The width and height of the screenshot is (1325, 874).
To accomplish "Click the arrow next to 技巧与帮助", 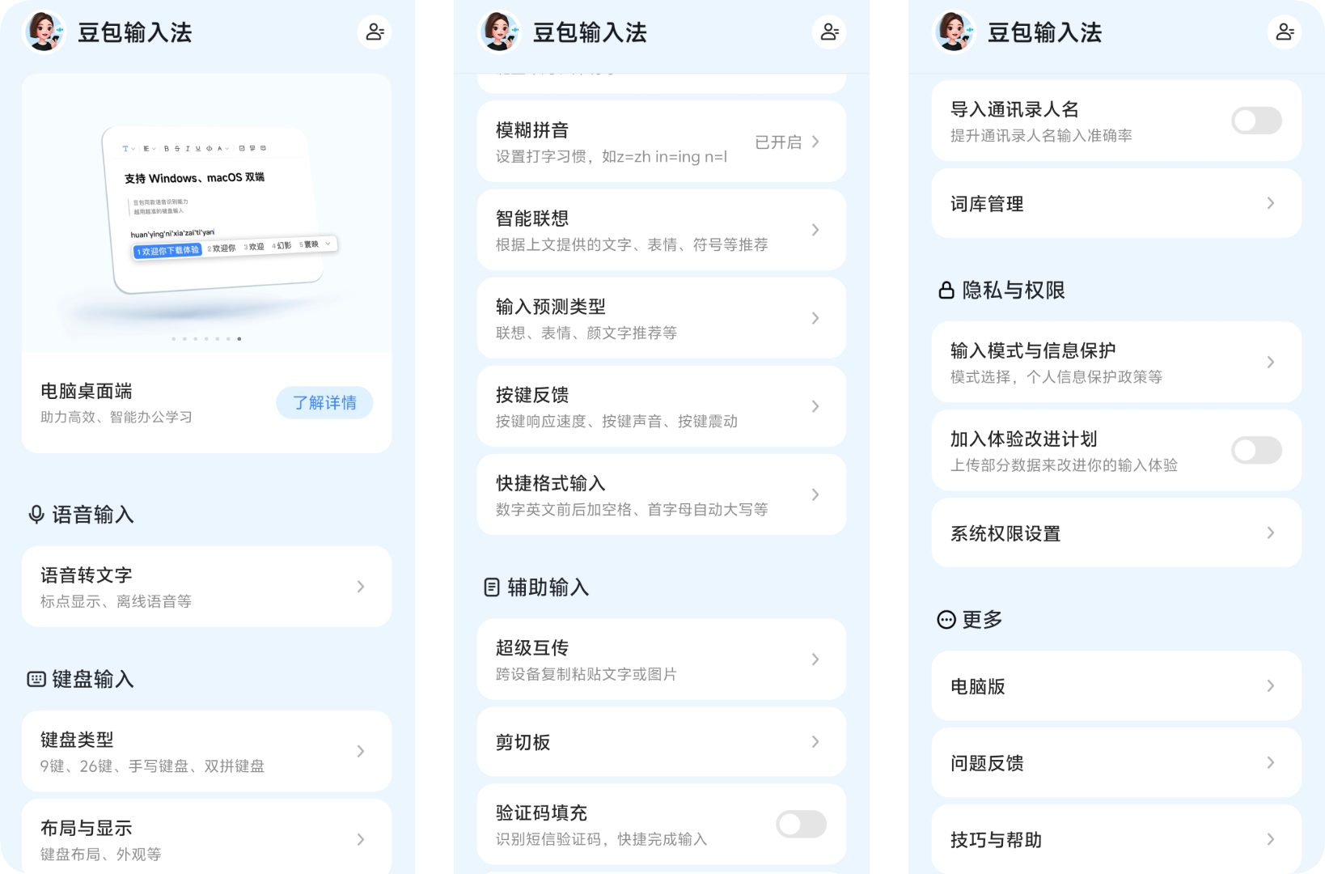I will click(1271, 839).
